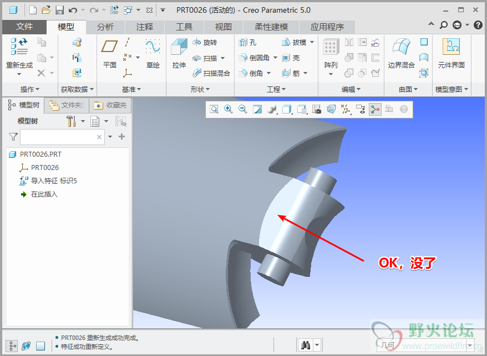
Task: Open the Folder Browser (文件夹) panel tab
Action: pos(67,105)
